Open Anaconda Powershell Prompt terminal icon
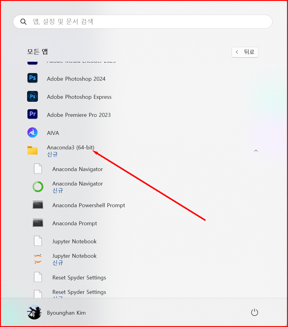The width and height of the screenshot is (288, 327). click(38, 205)
